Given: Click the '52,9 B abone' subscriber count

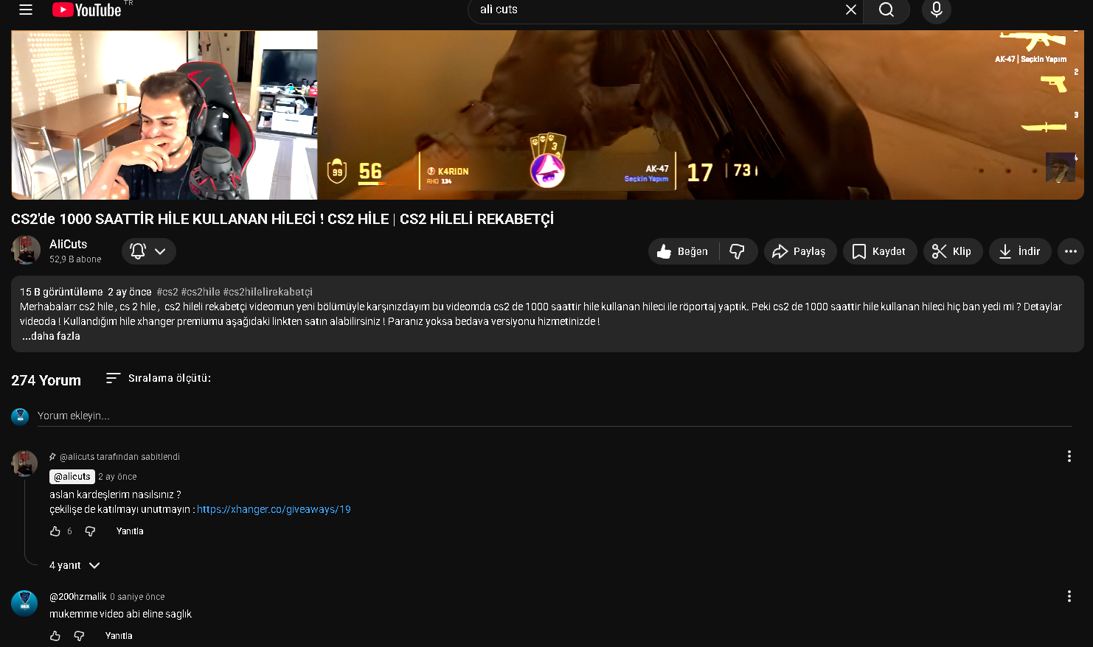Looking at the screenshot, I should pyautogui.click(x=75, y=259).
